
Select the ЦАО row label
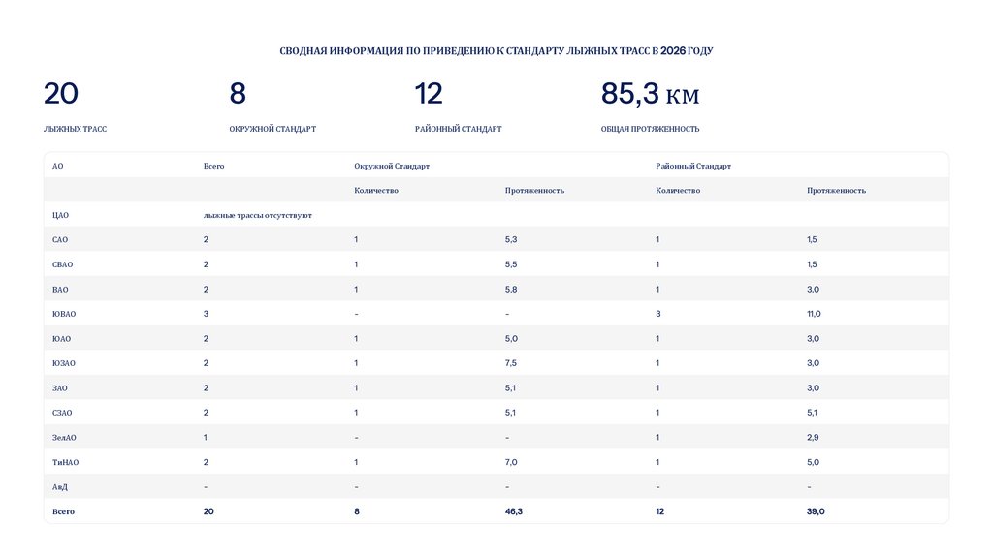tap(60, 215)
